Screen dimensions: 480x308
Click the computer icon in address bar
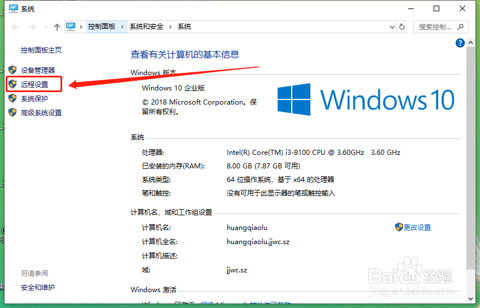71,27
